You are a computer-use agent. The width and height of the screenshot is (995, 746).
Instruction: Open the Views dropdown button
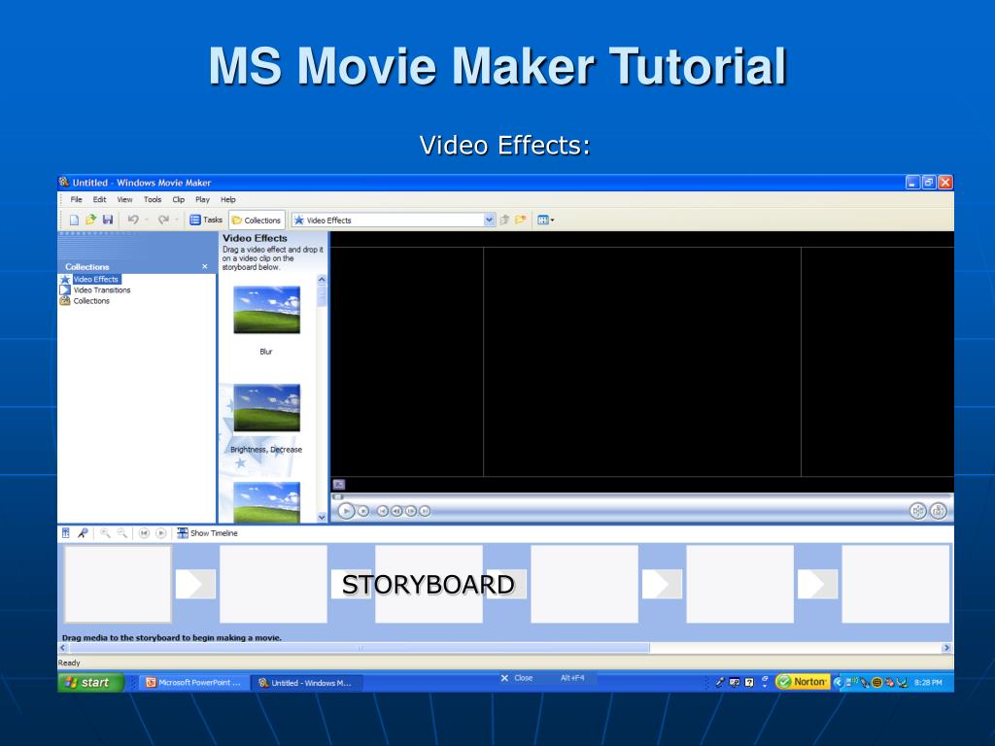tap(546, 220)
